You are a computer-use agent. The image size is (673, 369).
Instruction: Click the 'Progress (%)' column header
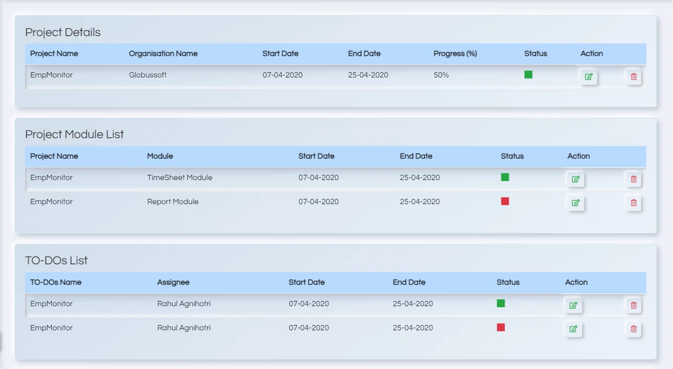(455, 53)
